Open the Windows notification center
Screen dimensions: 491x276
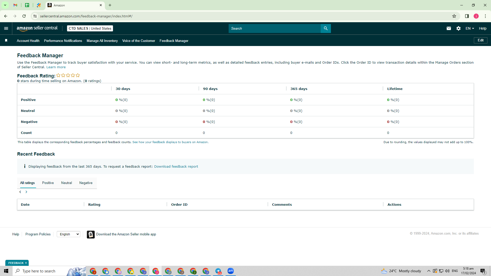coord(483,271)
